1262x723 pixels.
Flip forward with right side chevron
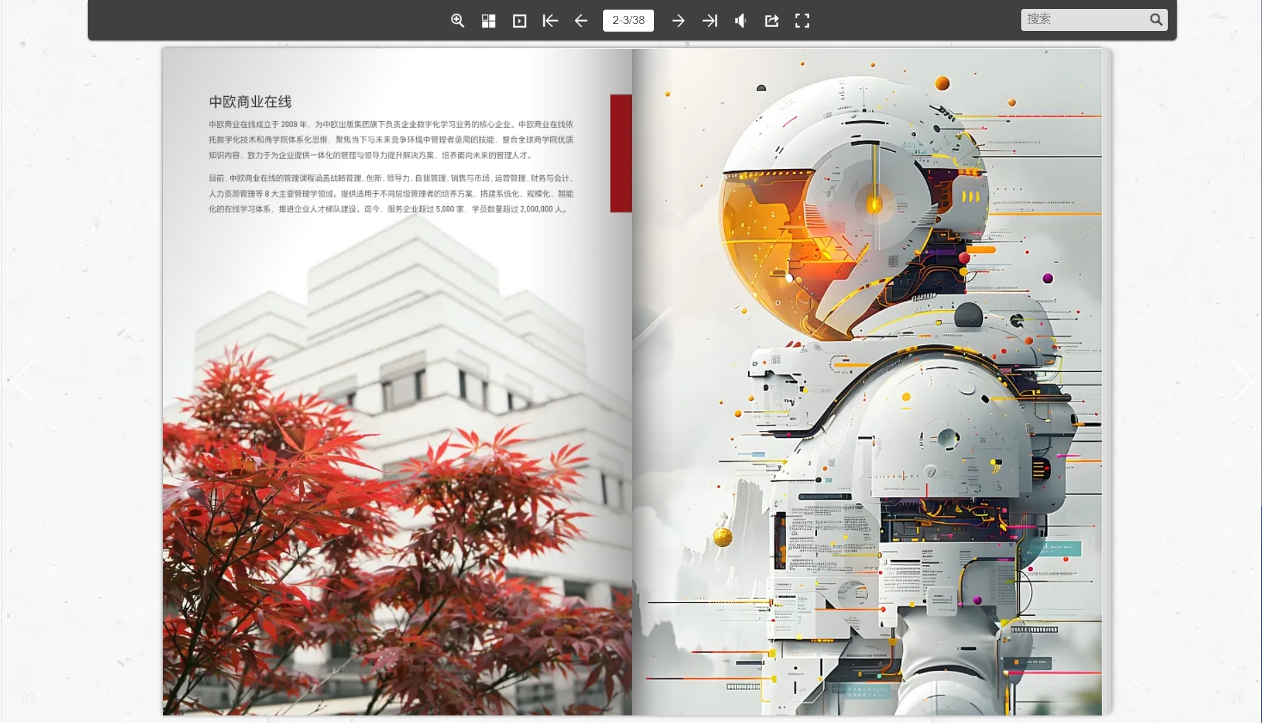(x=1241, y=381)
